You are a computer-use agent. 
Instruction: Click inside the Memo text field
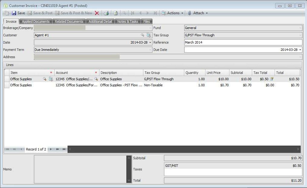[79, 168]
